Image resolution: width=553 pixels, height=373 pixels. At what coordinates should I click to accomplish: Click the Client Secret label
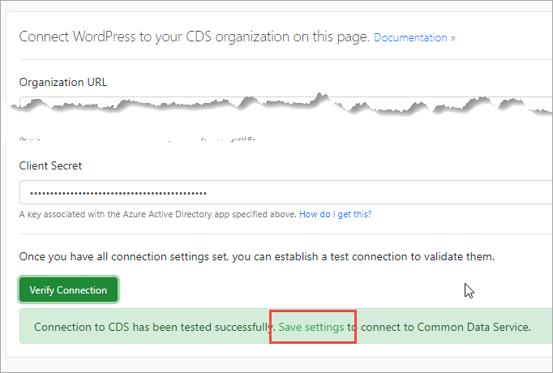click(50, 165)
